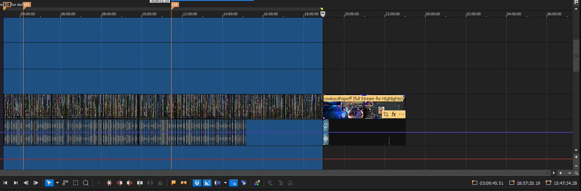This screenshot has width=581, height=191.
Task: Click the 06:00:00 ruler mark left of 08:00:00
Action: [68, 14]
